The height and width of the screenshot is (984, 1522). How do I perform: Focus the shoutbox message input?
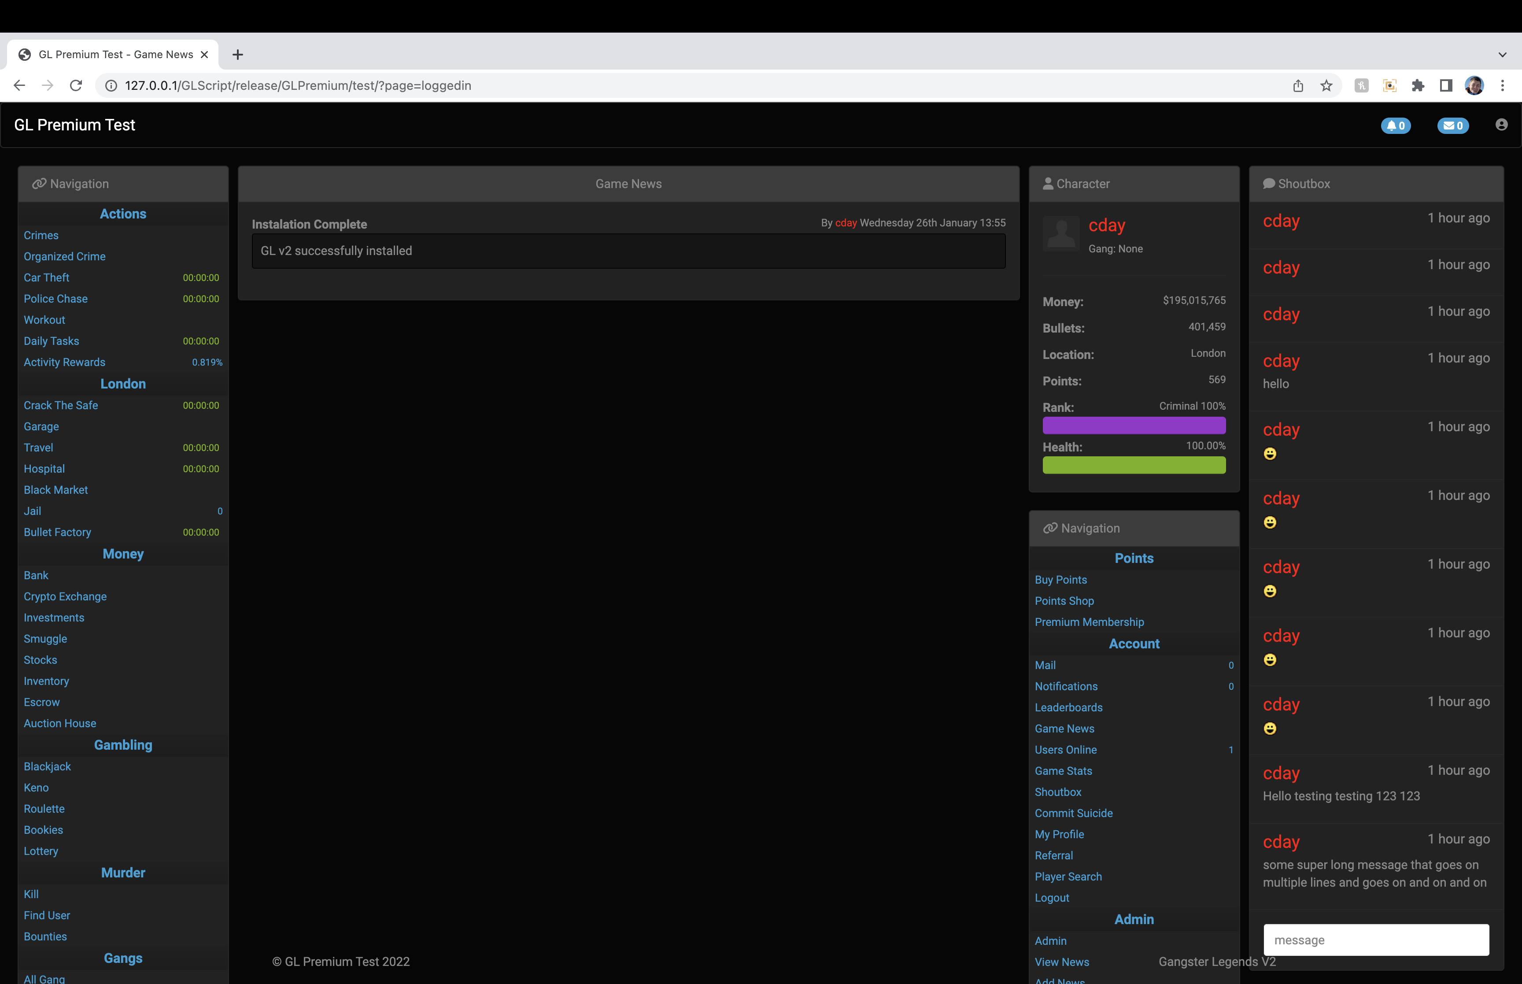1376,940
